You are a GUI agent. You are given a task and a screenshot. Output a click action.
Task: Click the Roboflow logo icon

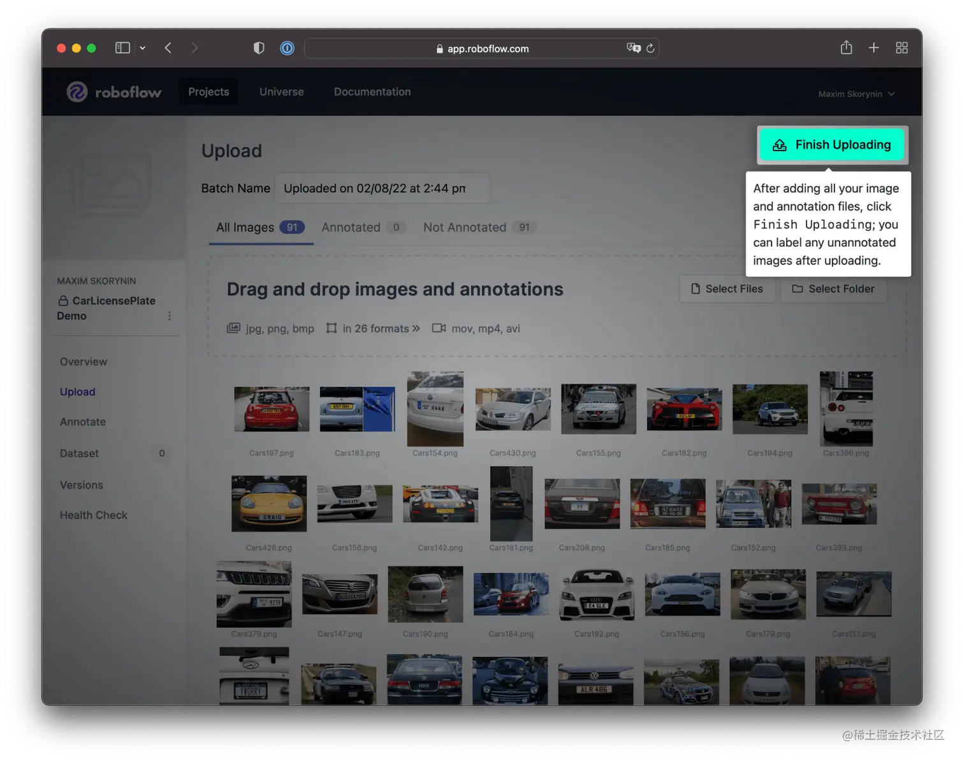pos(77,92)
